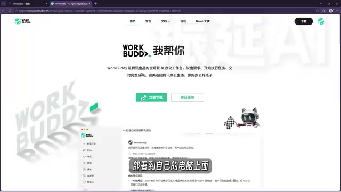Go back with the browser back arrow

(x=3, y=11)
